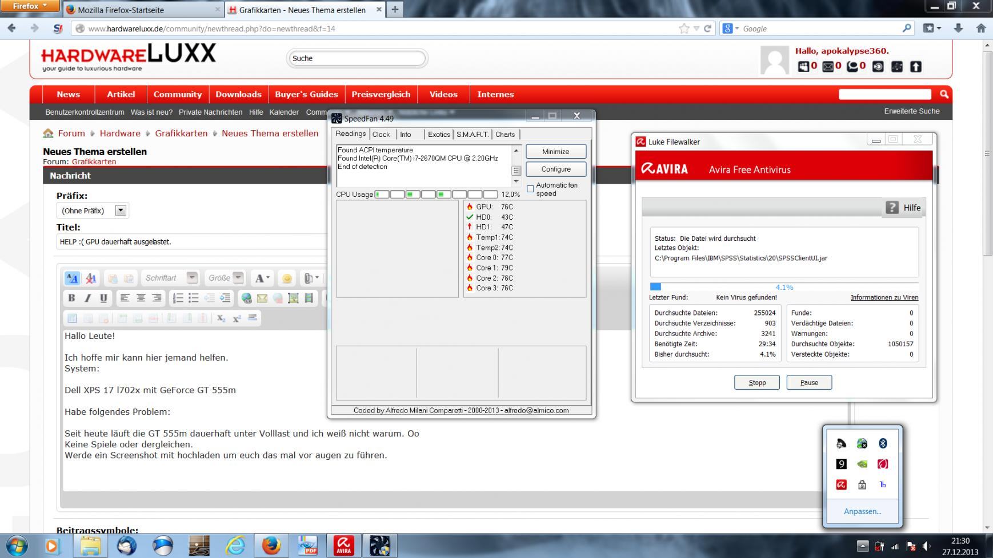993x558 pixels.
Task: Click the Grafikkarten breadcrumb link
Action: pos(181,133)
